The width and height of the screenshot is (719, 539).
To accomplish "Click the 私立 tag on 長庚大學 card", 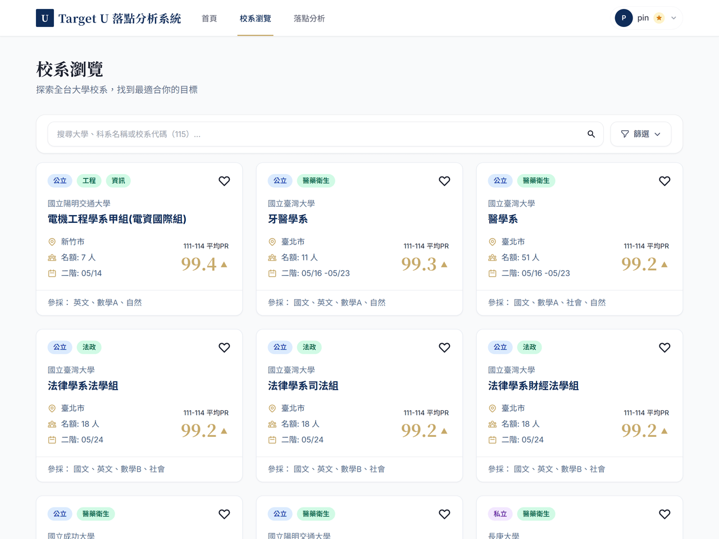I will pyautogui.click(x=500, y=514).
